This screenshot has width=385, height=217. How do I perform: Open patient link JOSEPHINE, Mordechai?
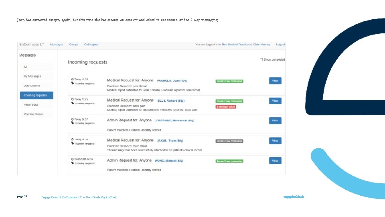point(174,121)
